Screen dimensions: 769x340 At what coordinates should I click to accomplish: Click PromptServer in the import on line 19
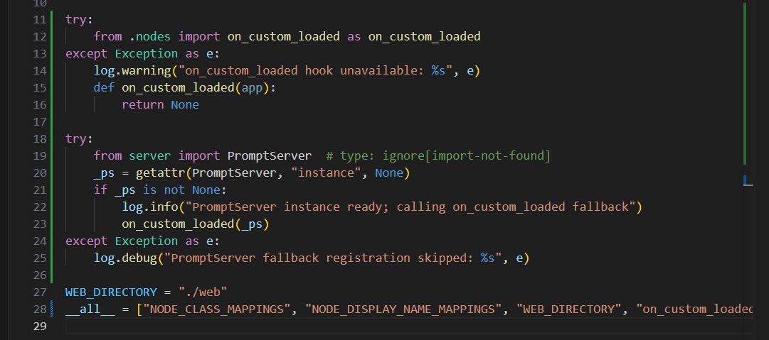(269, 155)
